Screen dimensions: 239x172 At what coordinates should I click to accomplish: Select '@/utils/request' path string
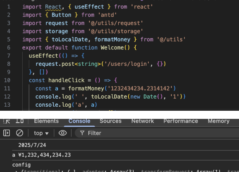tap(115, 23)
